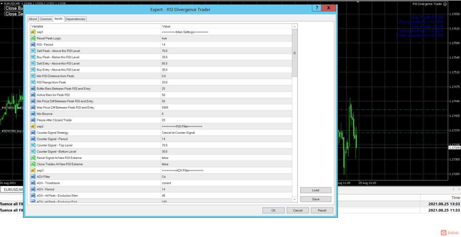Screen dimensions: 461x237
Task: Open the Common tab
Action: (46, 19)
